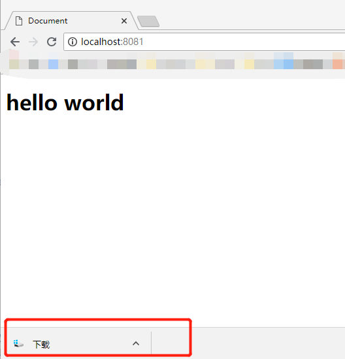Click the drive icon of the downloaded file

point(18,343)
